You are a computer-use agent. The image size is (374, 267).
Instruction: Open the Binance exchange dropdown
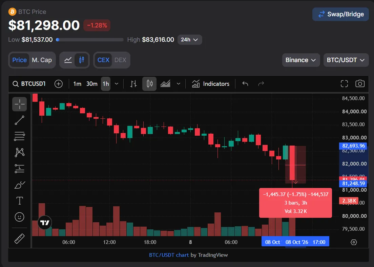[x=301, y=60]
